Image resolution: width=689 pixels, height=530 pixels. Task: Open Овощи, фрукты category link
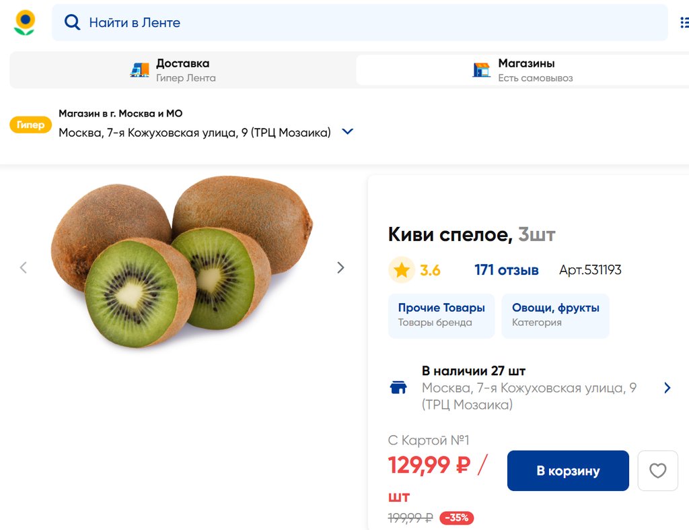tap(555, 314)
